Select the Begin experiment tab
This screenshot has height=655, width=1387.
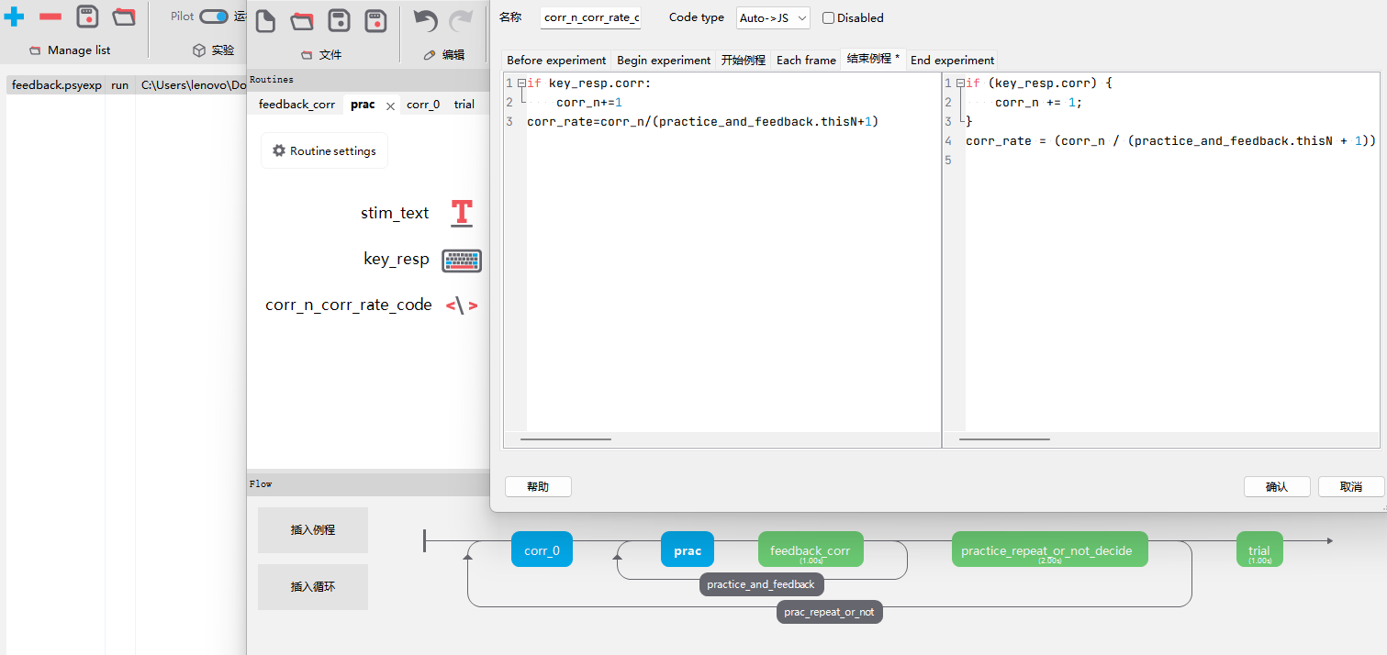[x=663, y=60]
